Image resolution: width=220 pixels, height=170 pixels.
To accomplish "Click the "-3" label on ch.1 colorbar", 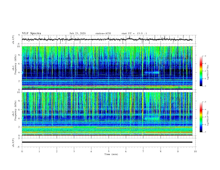I will pos(205,56).
